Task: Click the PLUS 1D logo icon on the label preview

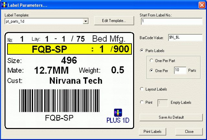Action: 118,113
